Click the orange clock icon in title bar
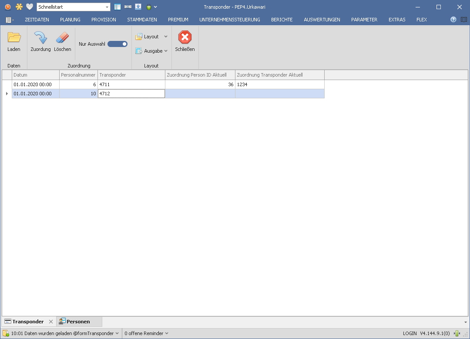 coord(8,7)
